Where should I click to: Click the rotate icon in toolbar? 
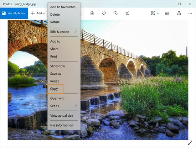[115, 13]
